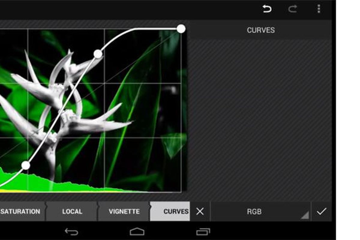Switch to the Saturation tab
The image size is (360, 240).
20,211
